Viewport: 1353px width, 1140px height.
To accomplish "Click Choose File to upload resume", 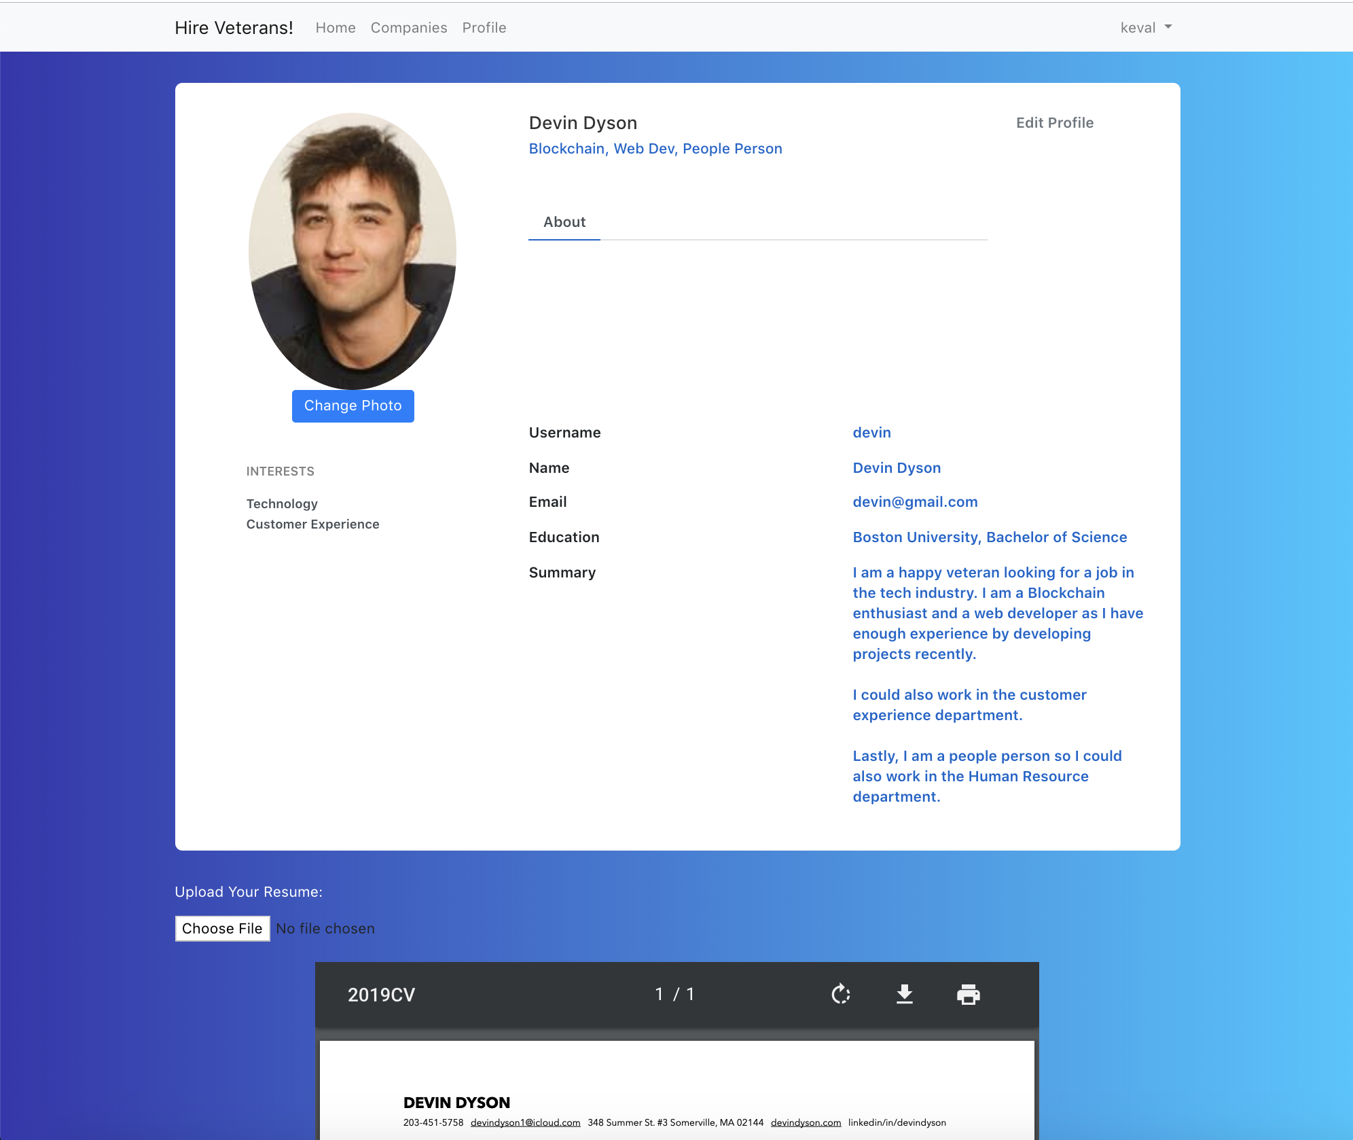I will (x=222, y=929).
